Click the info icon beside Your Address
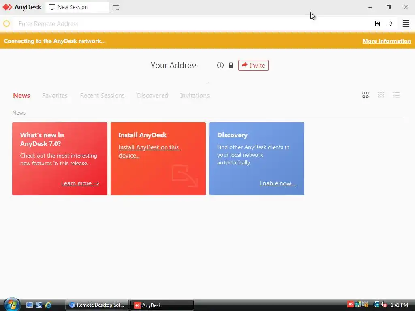This screenshot has height=311, width=415. [x=220, y=65]
